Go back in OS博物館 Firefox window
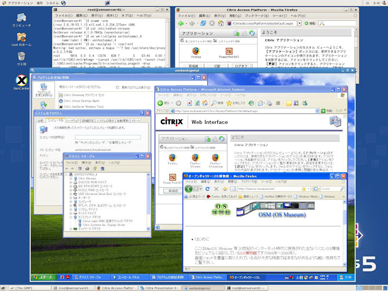The width and height of the screenshot is (388, 291). (x=189, y=189)
